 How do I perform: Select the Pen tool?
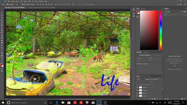coord(2,45)
